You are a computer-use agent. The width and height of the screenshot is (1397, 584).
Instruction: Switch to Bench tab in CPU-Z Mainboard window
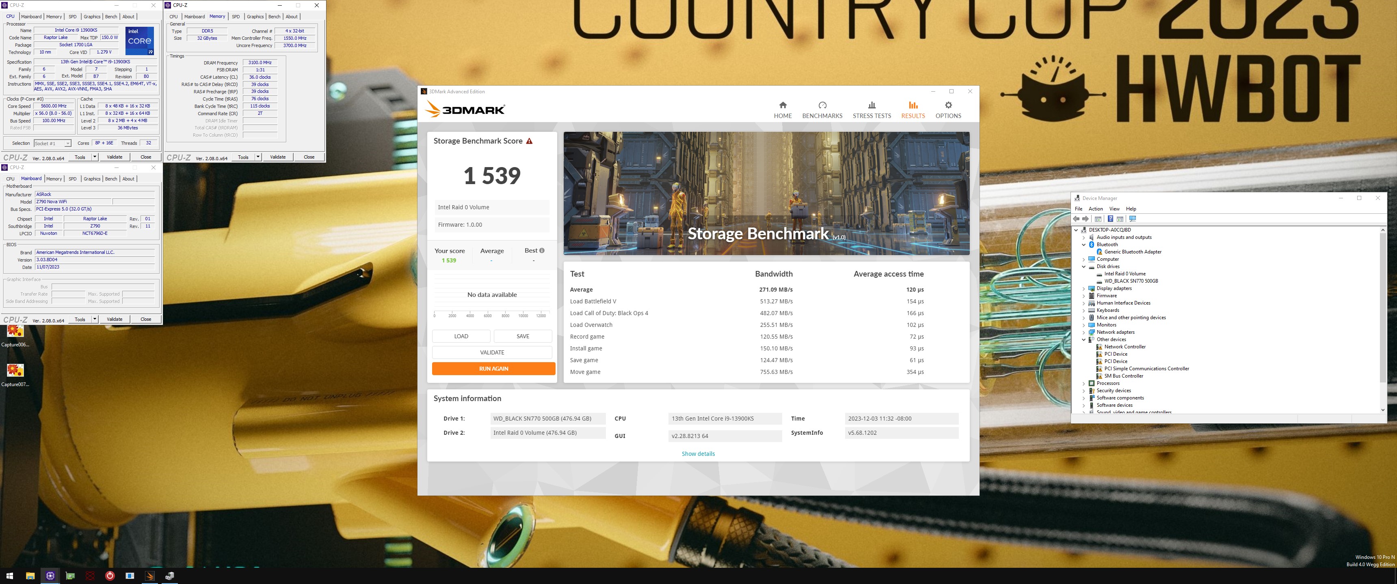point(110,179)
